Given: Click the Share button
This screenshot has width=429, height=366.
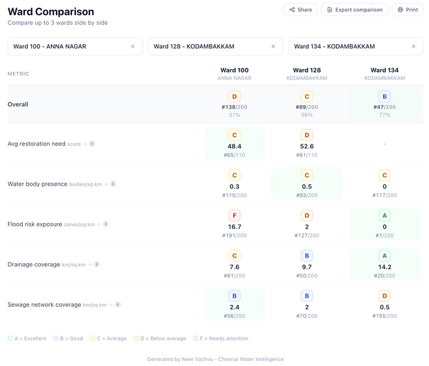Looking at the screenshot, I should pyautogui.click(x=300, y=10).
